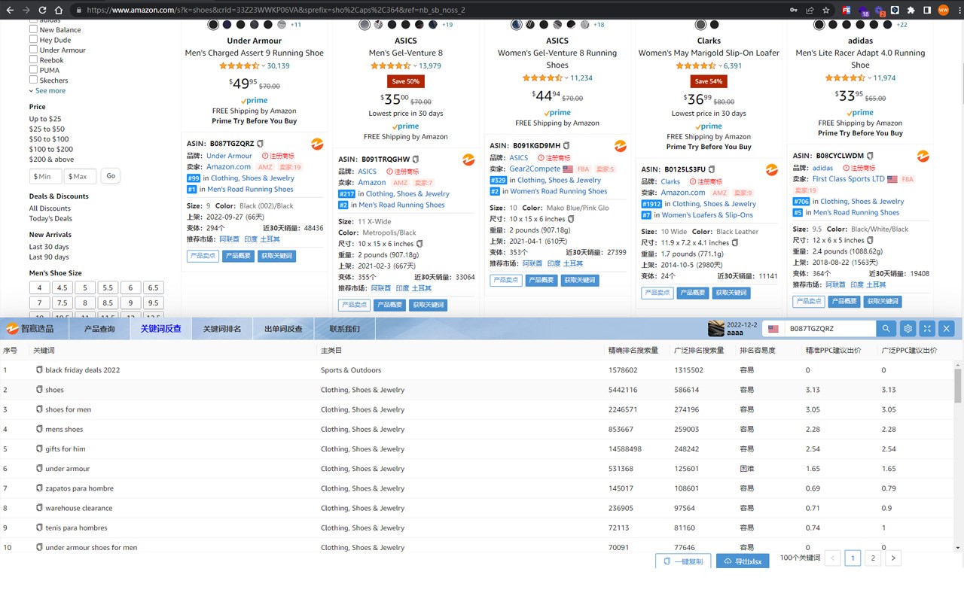Copy icon next to 'under armour' keyword
Screen dimensions: 964x602
pyautogui.click(x=39, y=469)
